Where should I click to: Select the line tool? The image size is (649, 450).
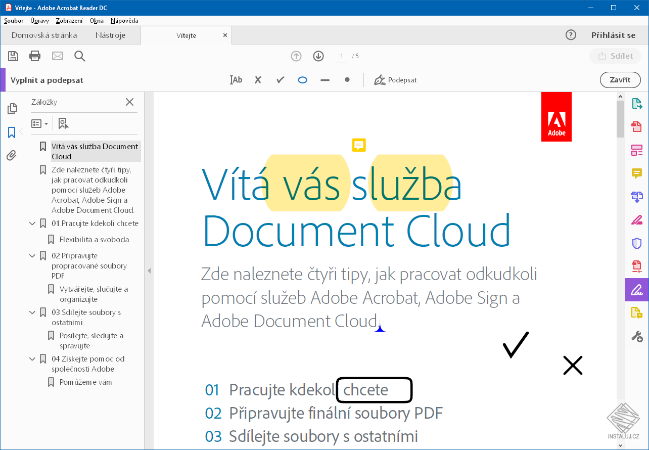point(325,80)
